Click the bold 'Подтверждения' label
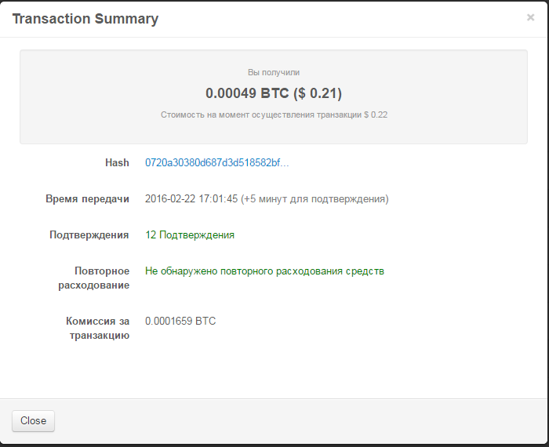The image size is (549, 447). (89, 235)
